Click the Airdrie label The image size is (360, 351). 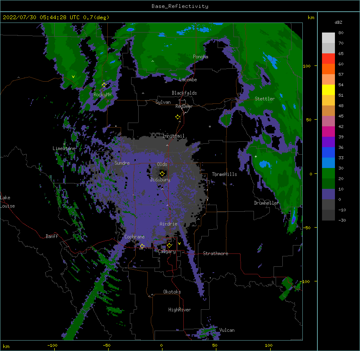pos(169,224)
